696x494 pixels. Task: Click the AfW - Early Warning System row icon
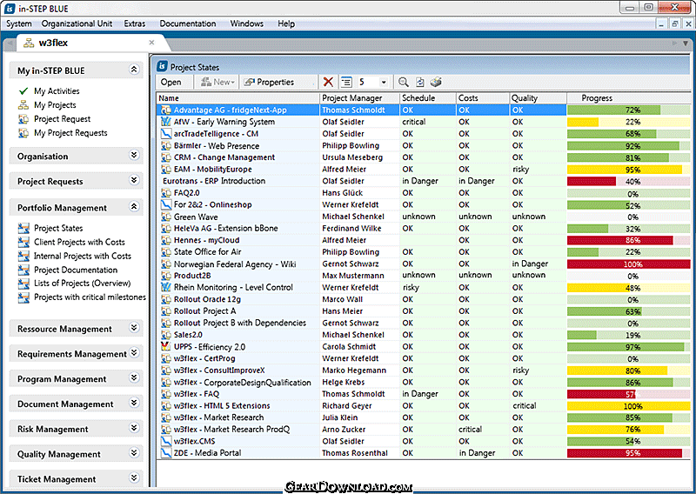166,122
